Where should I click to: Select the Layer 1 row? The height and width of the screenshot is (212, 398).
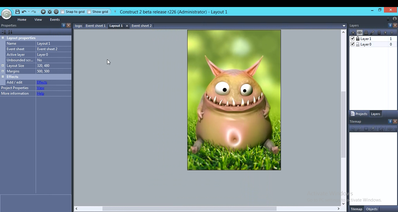373,39
